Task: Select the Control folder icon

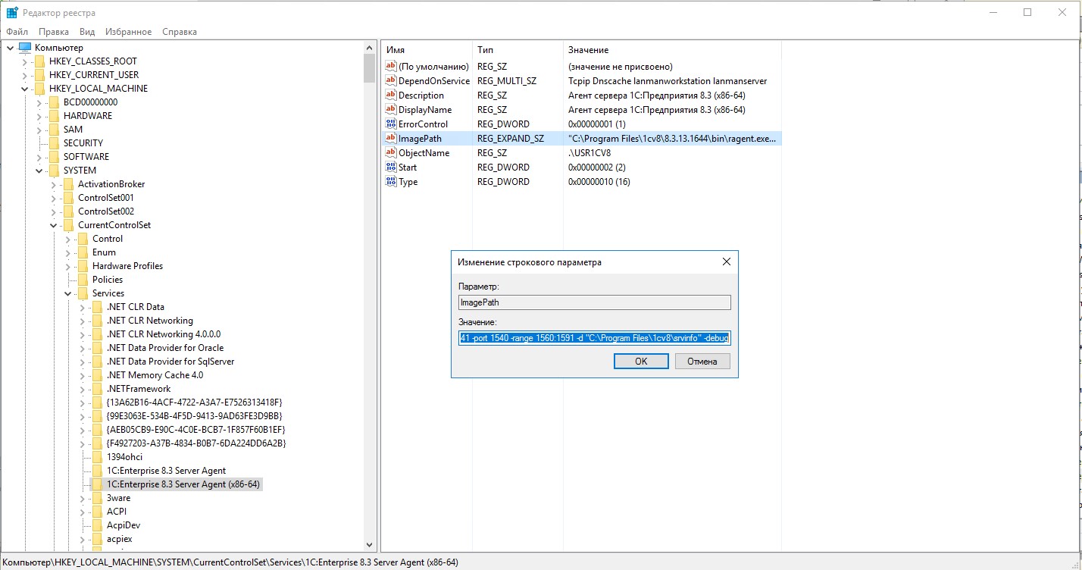Action: (x=83, y=239)
